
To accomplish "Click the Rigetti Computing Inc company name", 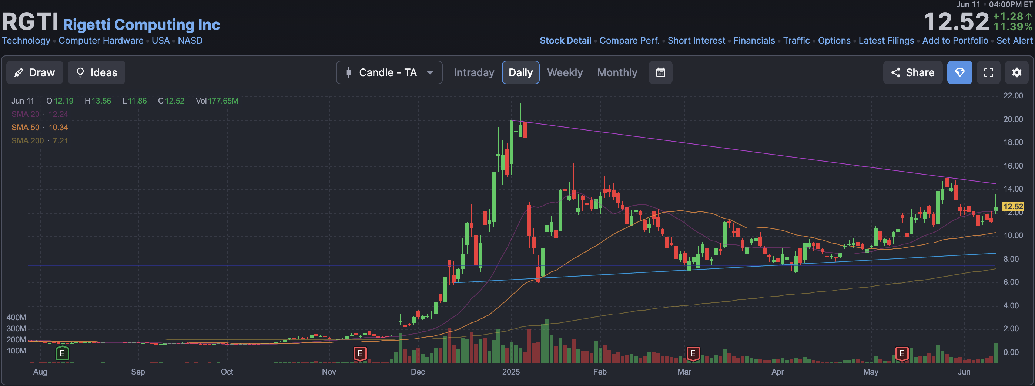I will click(x=141, y=24).
